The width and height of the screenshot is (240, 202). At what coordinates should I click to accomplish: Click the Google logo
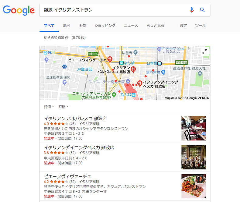[19, 10]
